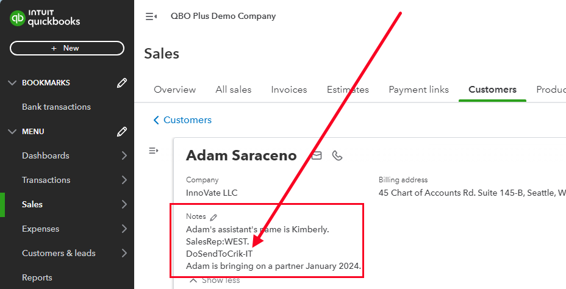566x289 pixels.
Task: Collapse the MENU section
Action: 12,132
